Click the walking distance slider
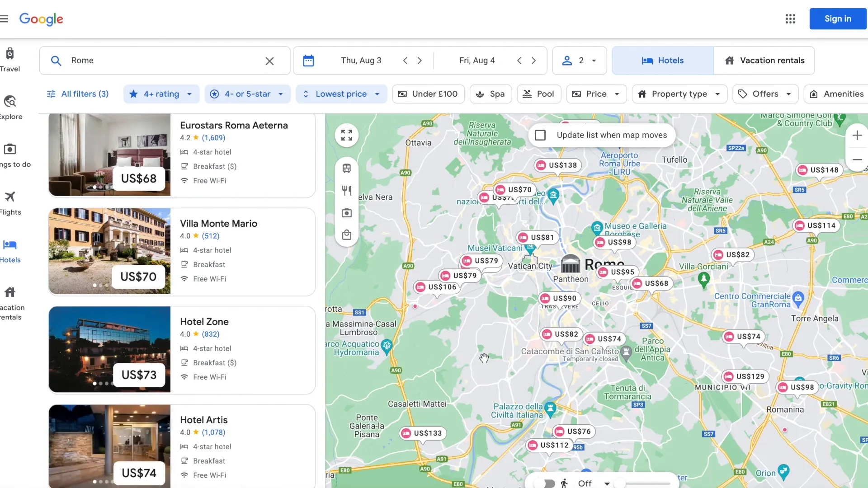868x488 pixels. point(642,483)
